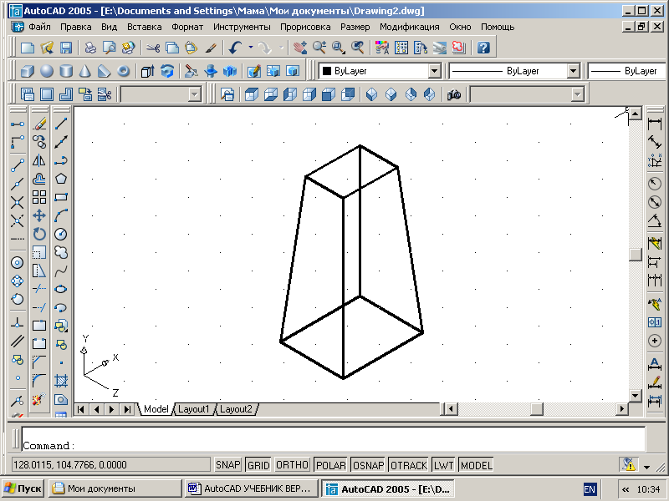Select the Circle drawing tool
669x501 pixels.
click(61, 234)
